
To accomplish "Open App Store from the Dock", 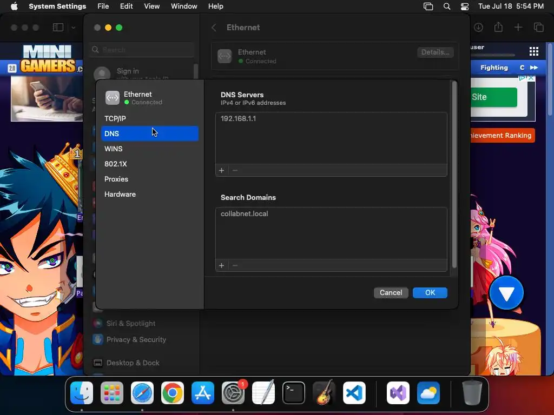I will click(203, 393).
